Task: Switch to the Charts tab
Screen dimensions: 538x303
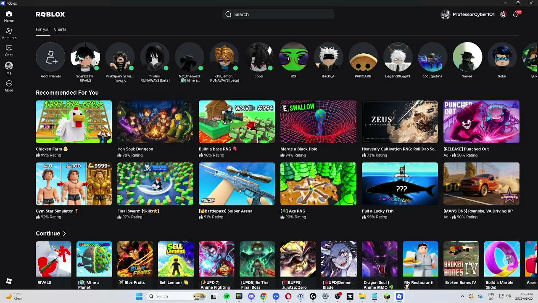Action: 60,29
